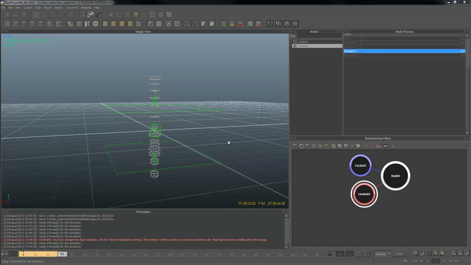Click the yellow sphere toolbar icon

tap(232, 24)
